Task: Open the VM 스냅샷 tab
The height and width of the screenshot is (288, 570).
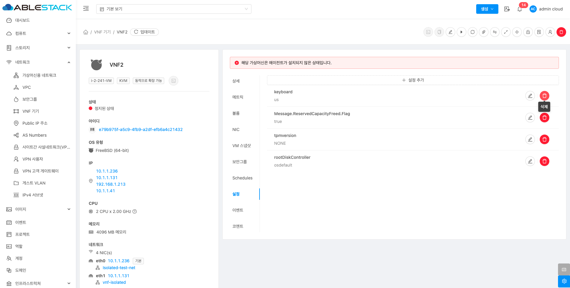Action: [242, 146]
